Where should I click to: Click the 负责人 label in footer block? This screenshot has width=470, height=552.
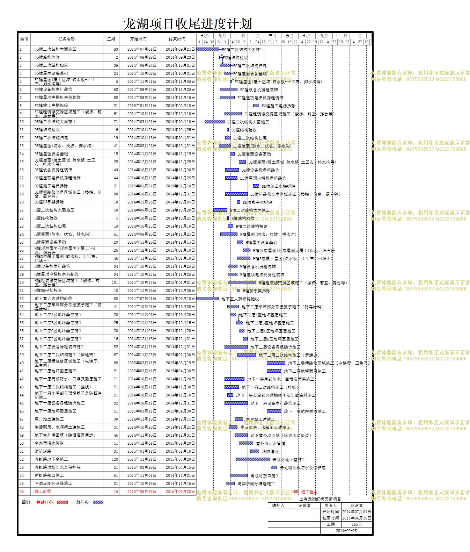(330, 506)
